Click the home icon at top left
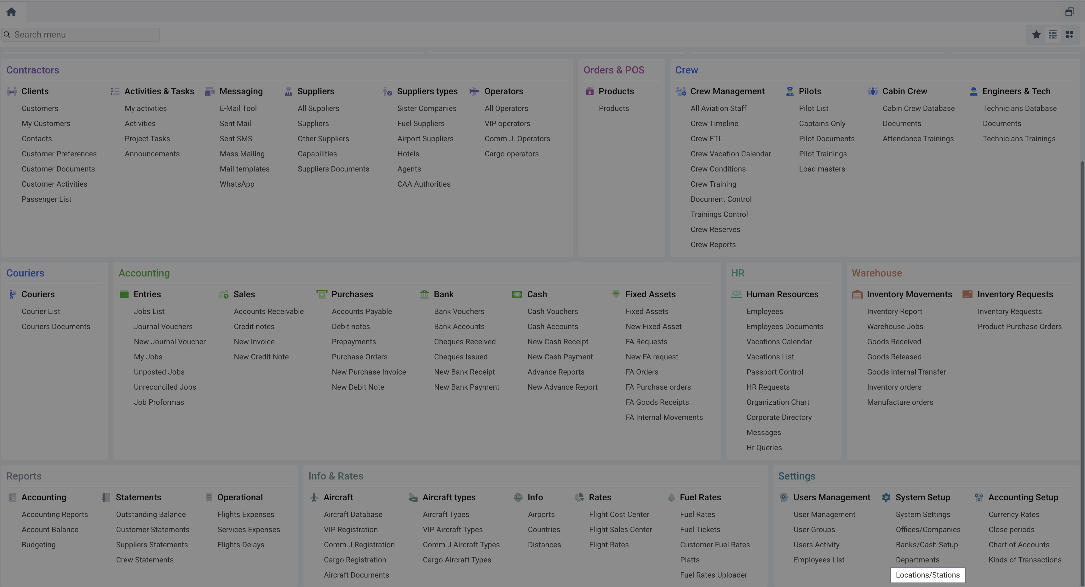 (x=11, y=12)
